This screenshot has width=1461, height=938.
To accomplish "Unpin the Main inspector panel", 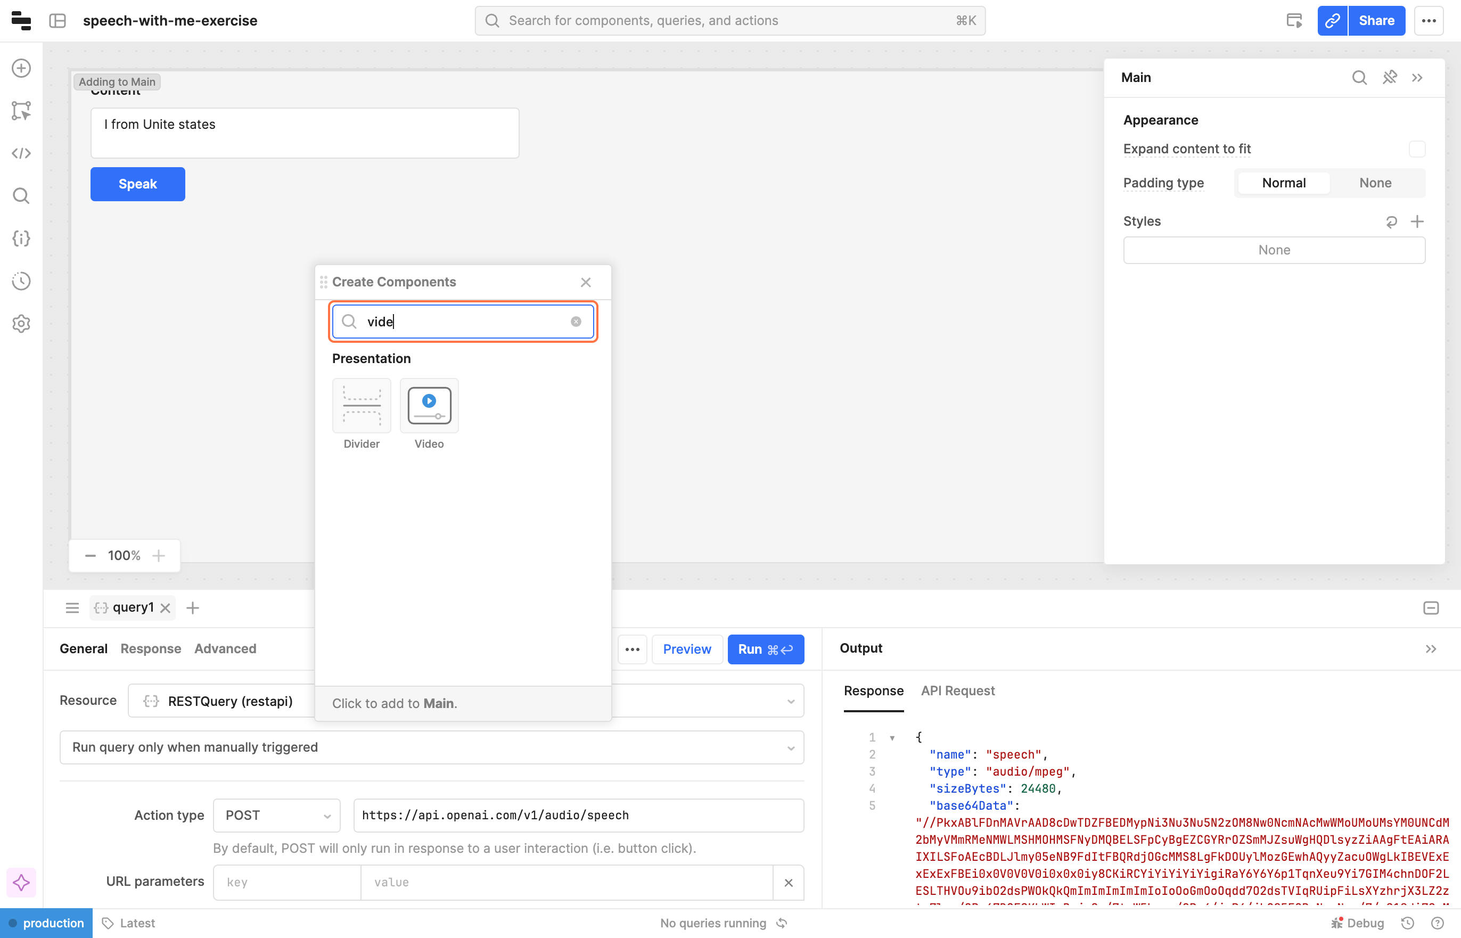I will [x=1389, y=77].
